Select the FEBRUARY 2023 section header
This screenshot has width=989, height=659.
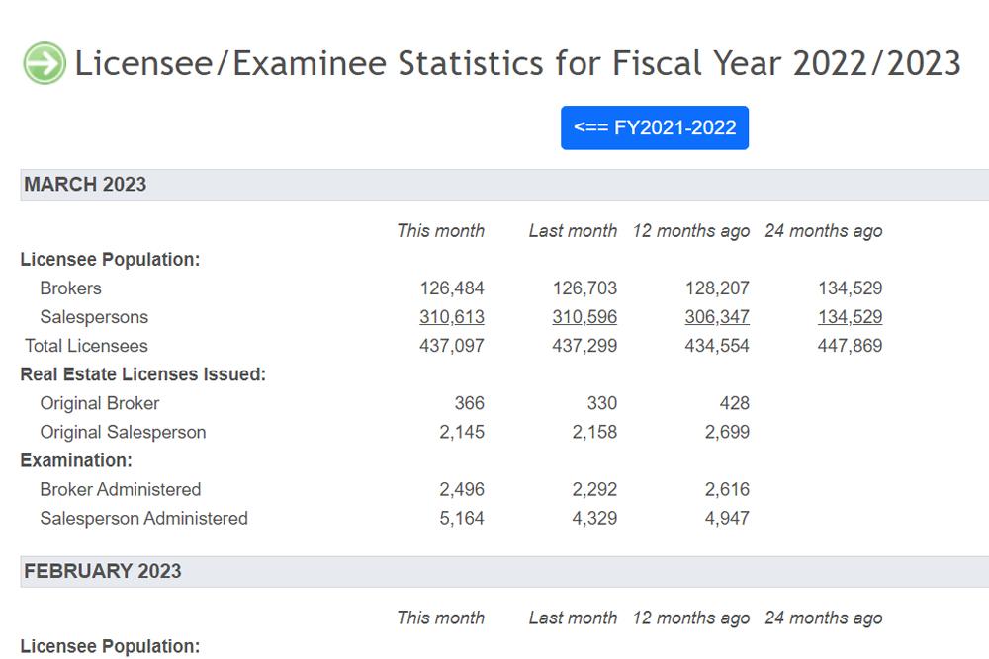[504, 571]
